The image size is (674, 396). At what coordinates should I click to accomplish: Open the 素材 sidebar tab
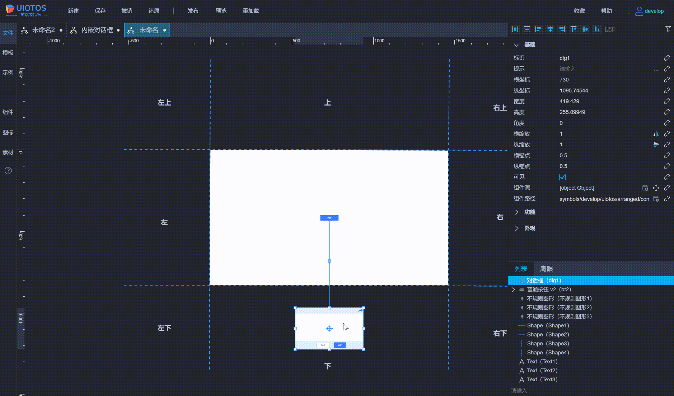tap(8, 152)
